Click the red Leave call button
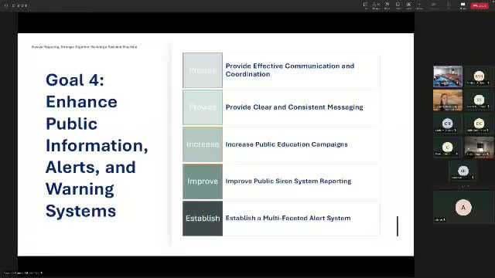The image size is (495, 278). coord(480,5)
